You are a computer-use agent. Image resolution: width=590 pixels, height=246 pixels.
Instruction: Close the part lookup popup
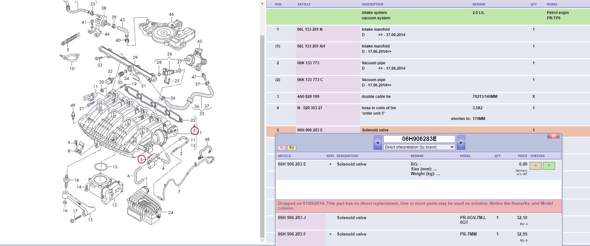tap(553, 136)
